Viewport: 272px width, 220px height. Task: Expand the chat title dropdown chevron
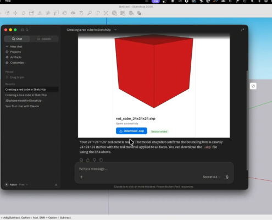click(x=115, y=30)
